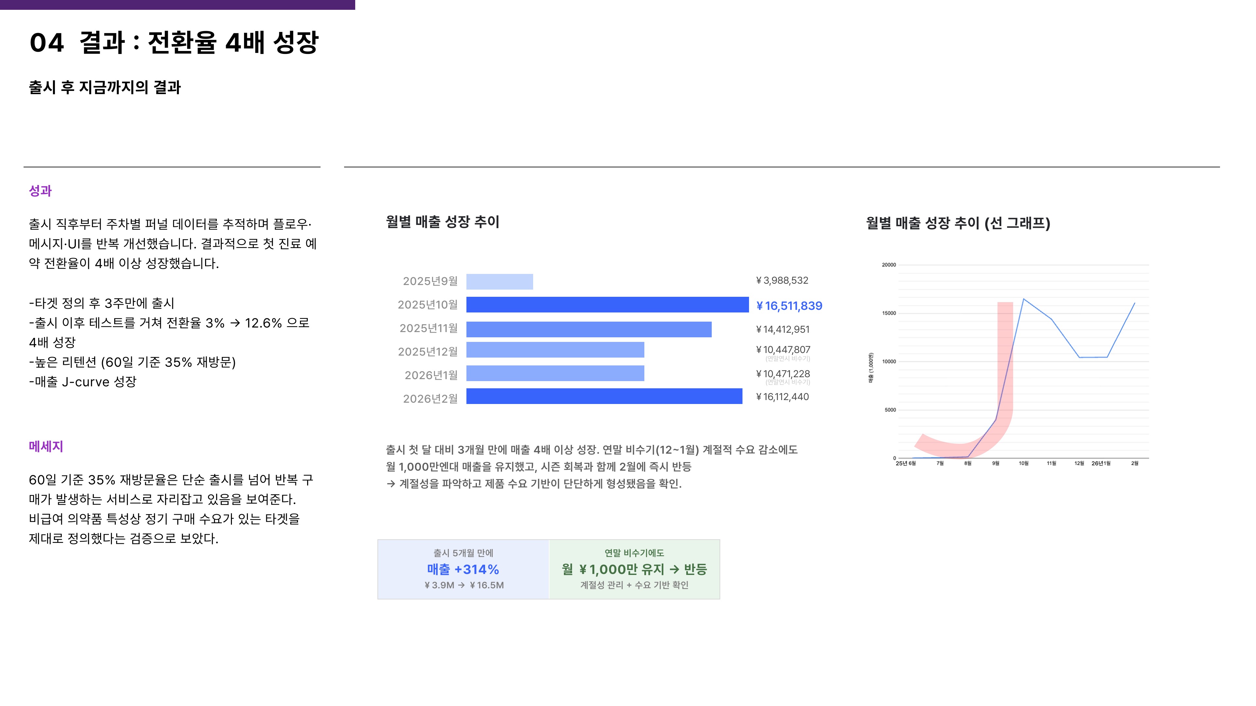
Task: Click the y-axis label '5000' on the line chart
Action: click(x=890, y=410)
